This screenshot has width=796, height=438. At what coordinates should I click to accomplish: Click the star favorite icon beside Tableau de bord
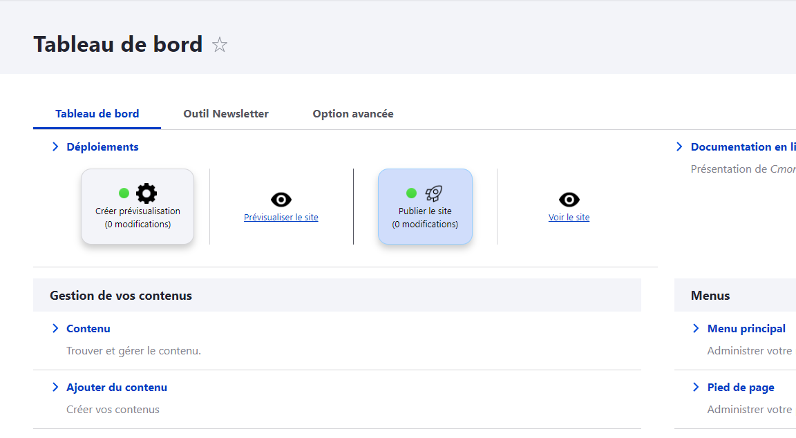click(x=220, y=45)
